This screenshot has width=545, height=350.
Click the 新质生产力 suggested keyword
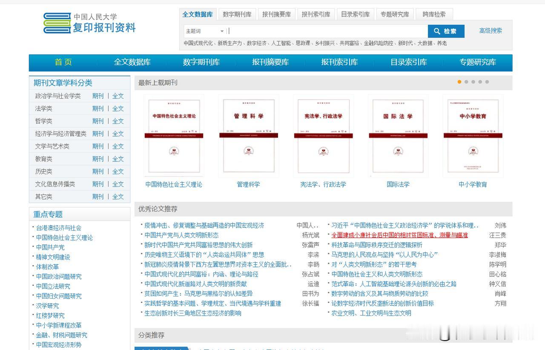pos(229,43)
